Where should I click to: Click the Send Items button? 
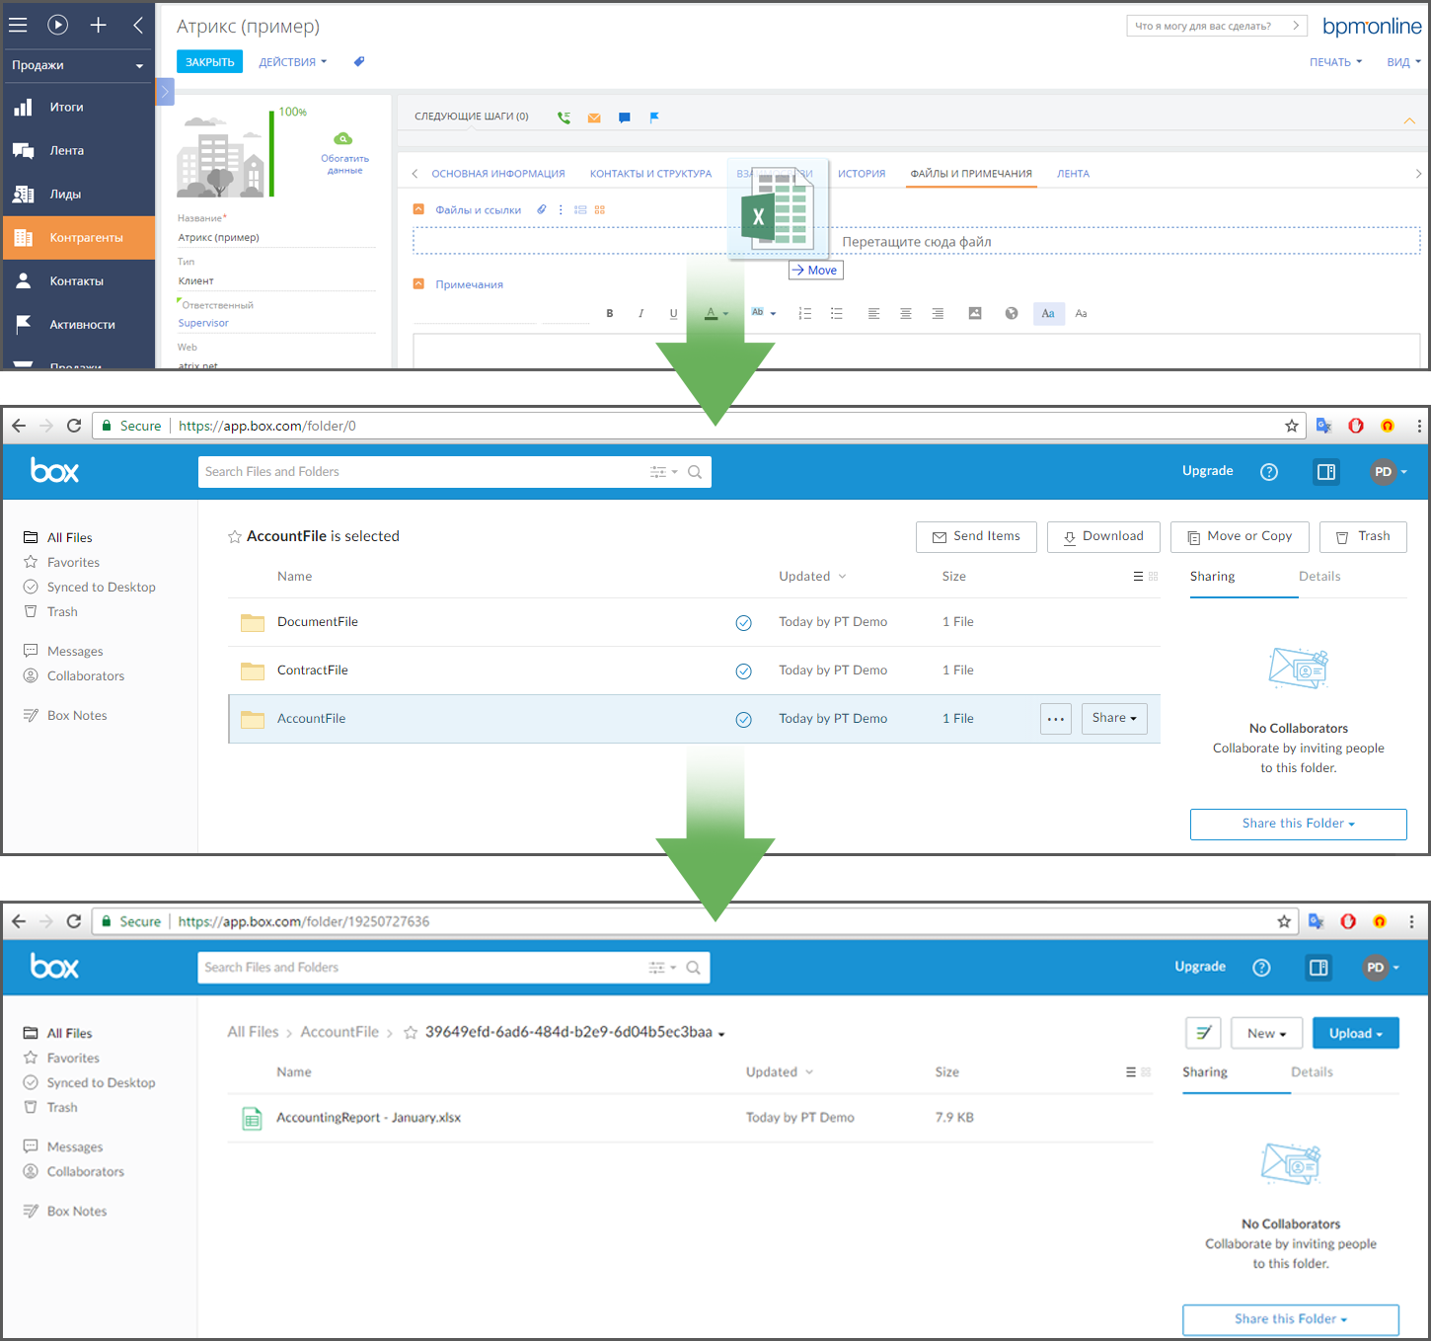coord(976,536)
